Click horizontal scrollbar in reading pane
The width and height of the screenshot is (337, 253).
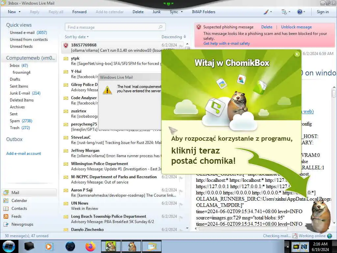(243, 229)
